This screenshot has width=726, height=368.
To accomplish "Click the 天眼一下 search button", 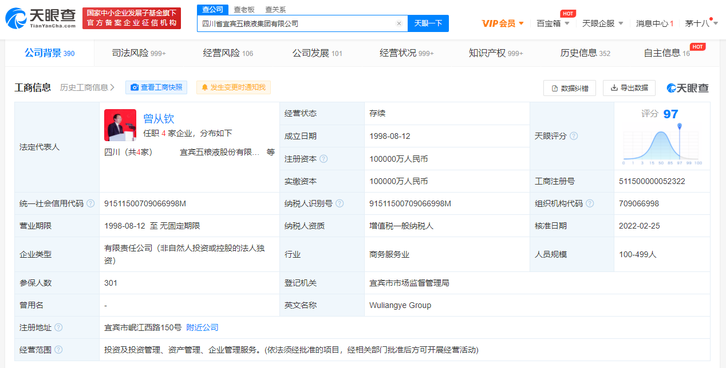I will (428, 23).
